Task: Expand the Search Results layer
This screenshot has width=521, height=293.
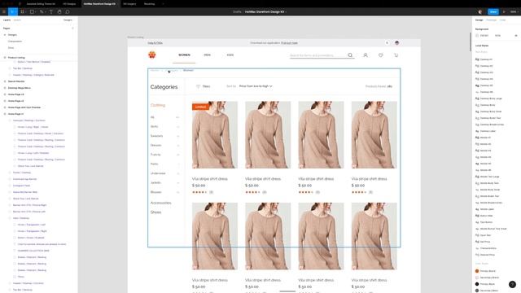Action: pyautogui.click(x=5, y=81)
